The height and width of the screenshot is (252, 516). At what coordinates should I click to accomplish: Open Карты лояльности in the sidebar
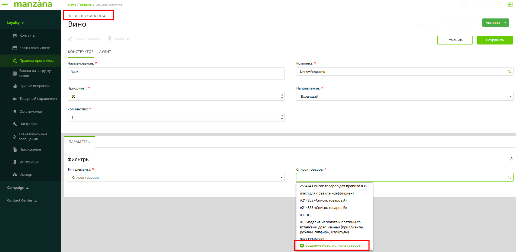point(35,48)
